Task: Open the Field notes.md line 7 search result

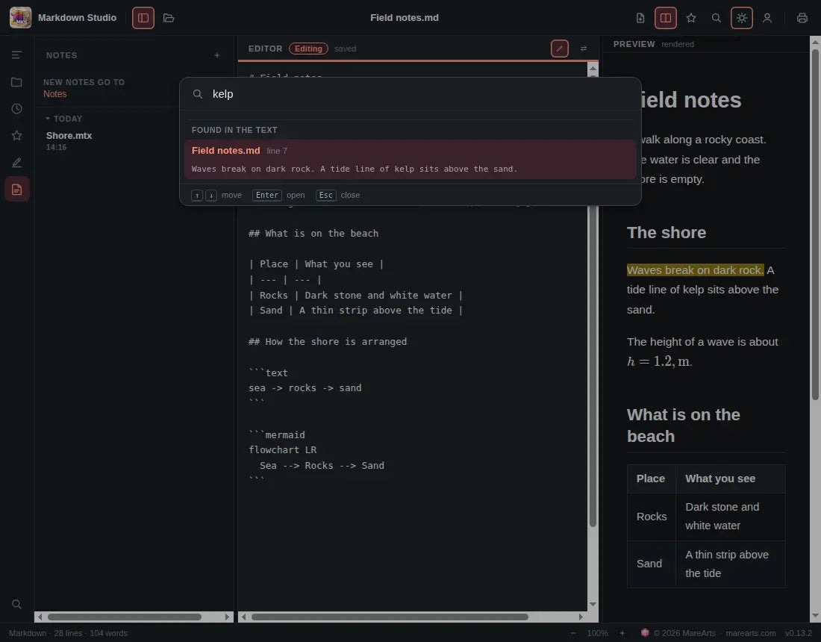Action: coord(410,159)
